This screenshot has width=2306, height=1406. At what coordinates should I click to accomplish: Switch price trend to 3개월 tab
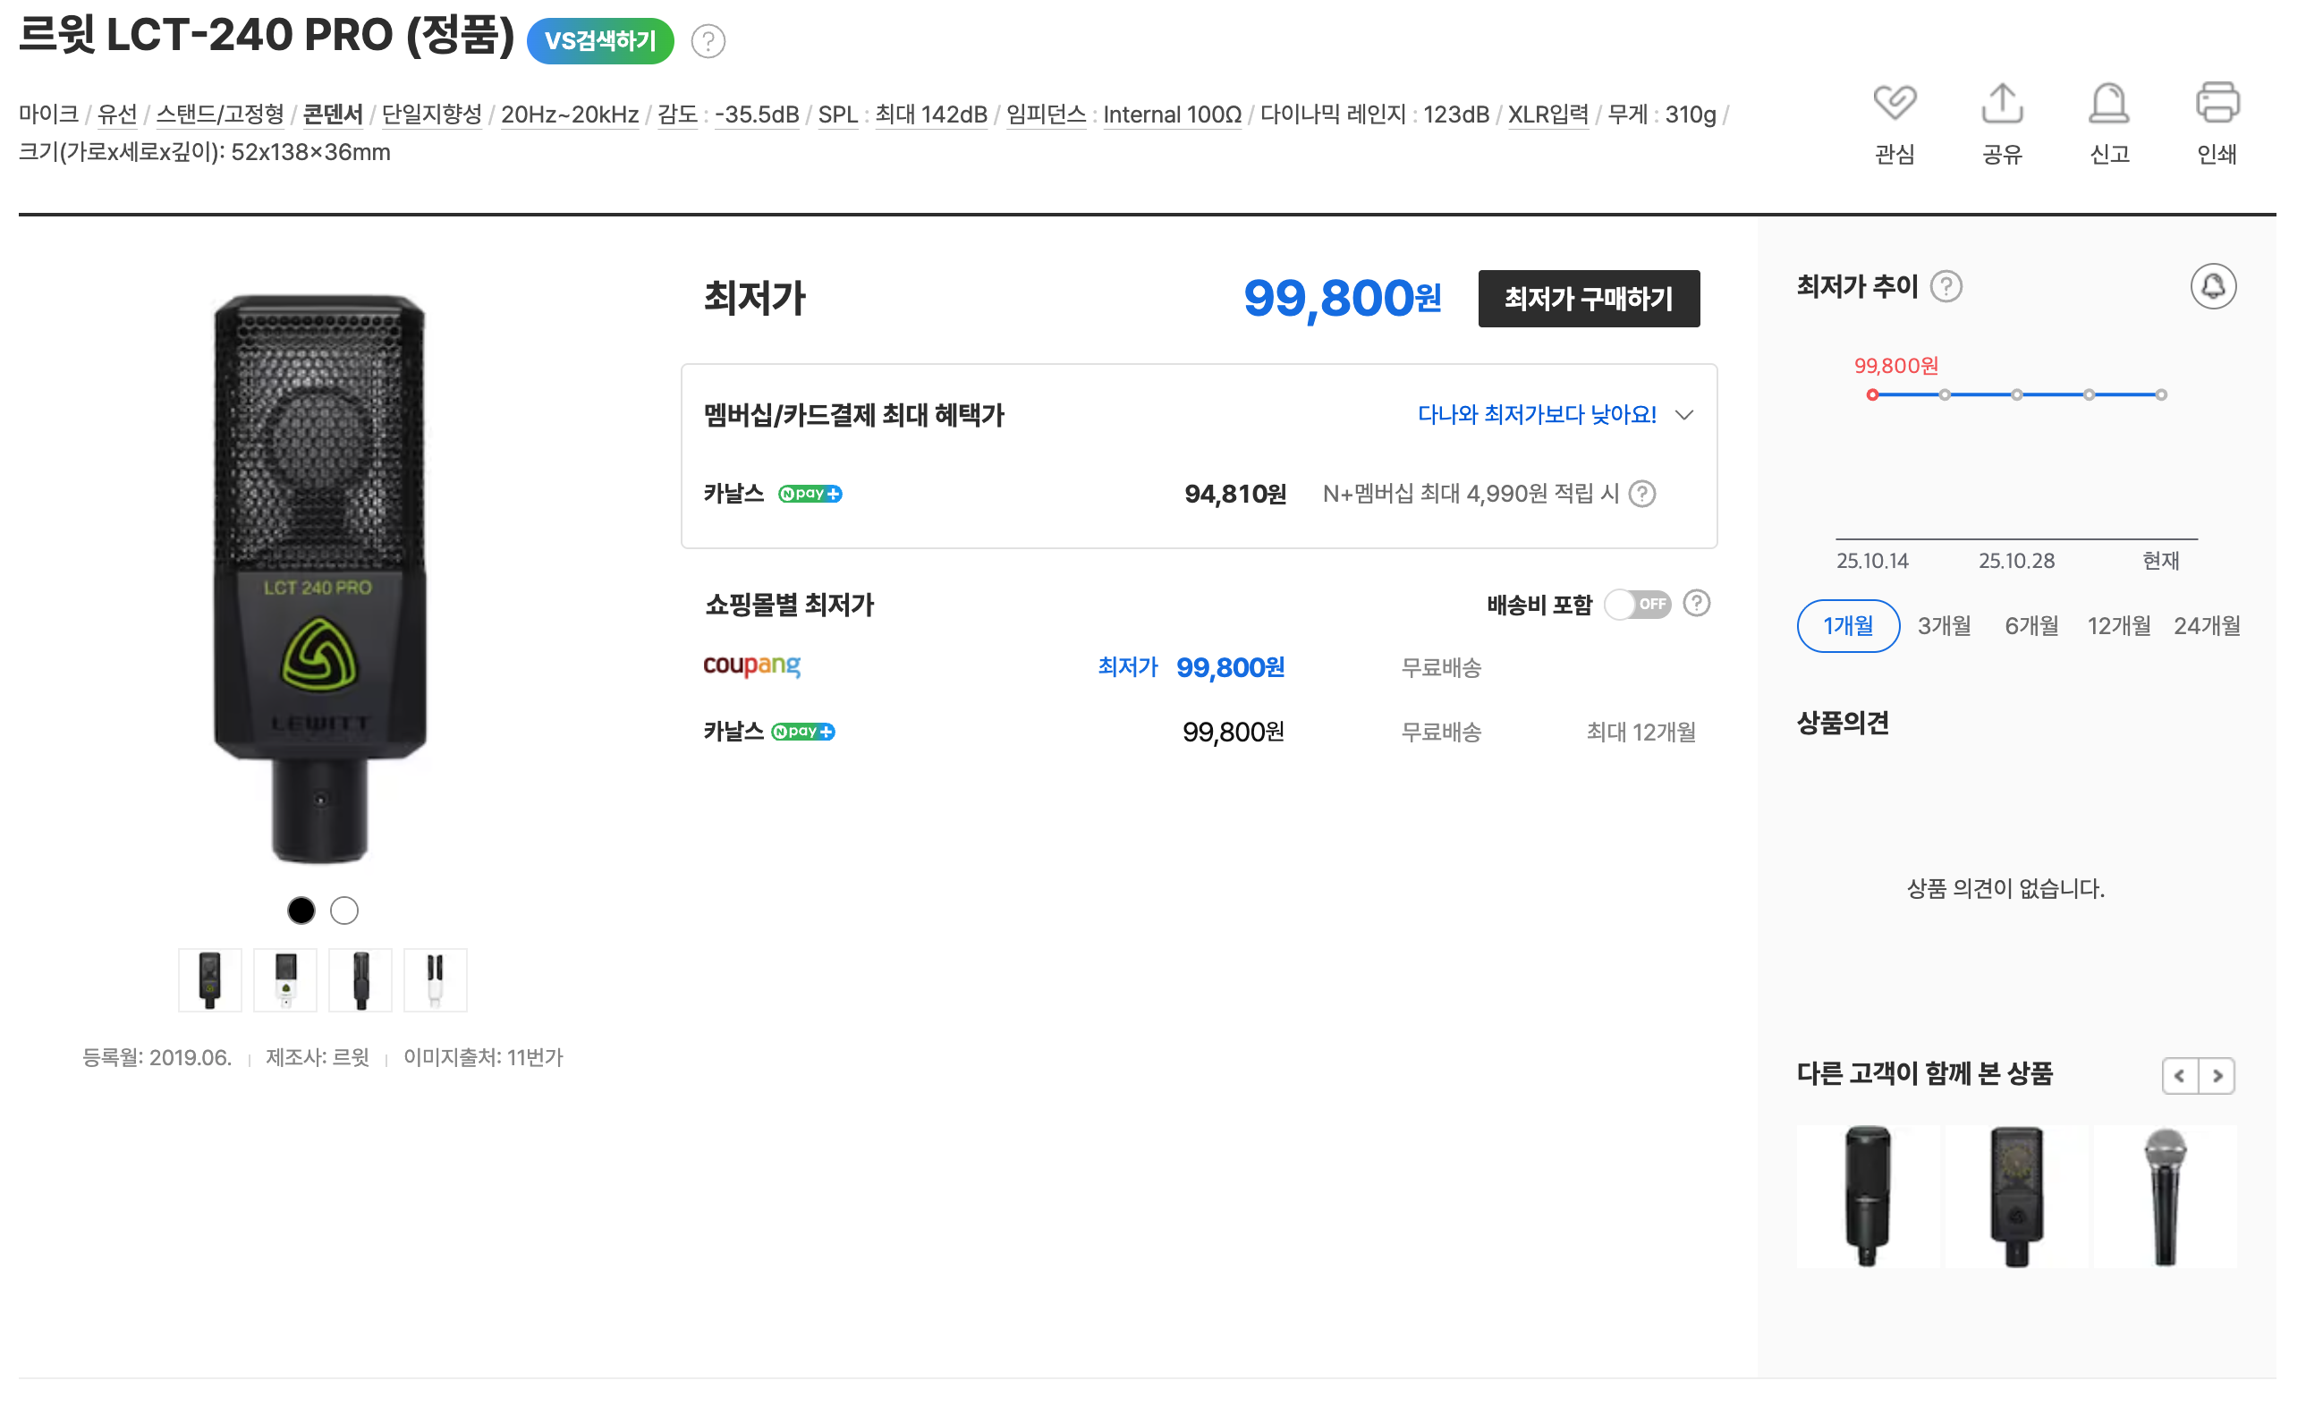click(1944, 625)
